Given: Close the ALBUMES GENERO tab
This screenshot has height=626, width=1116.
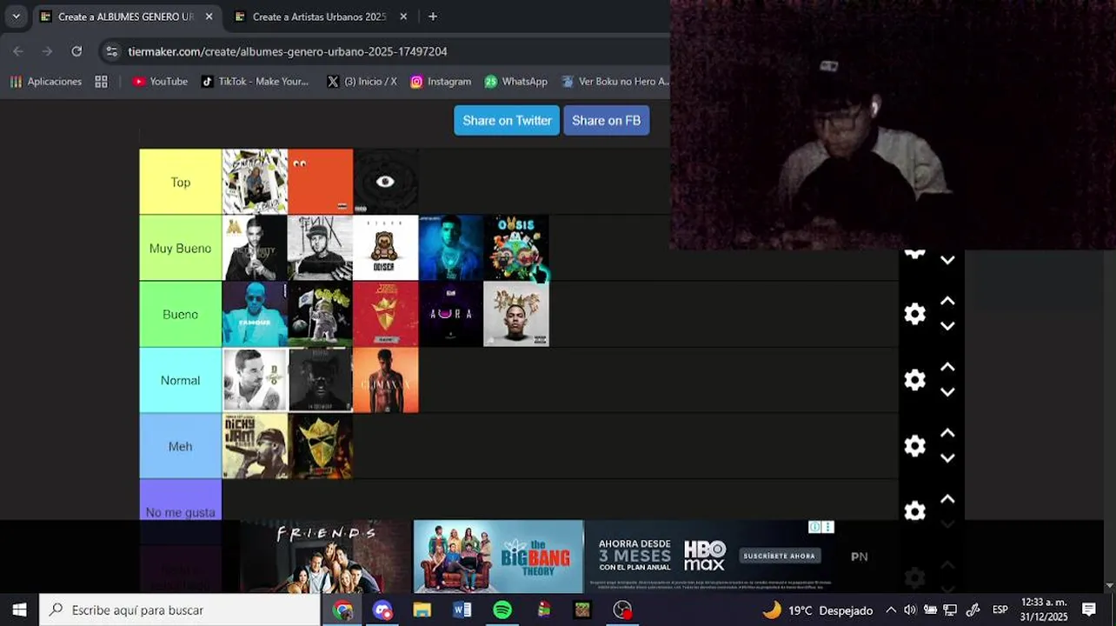Looking at the screenshot, I should (x=209, y=17).
